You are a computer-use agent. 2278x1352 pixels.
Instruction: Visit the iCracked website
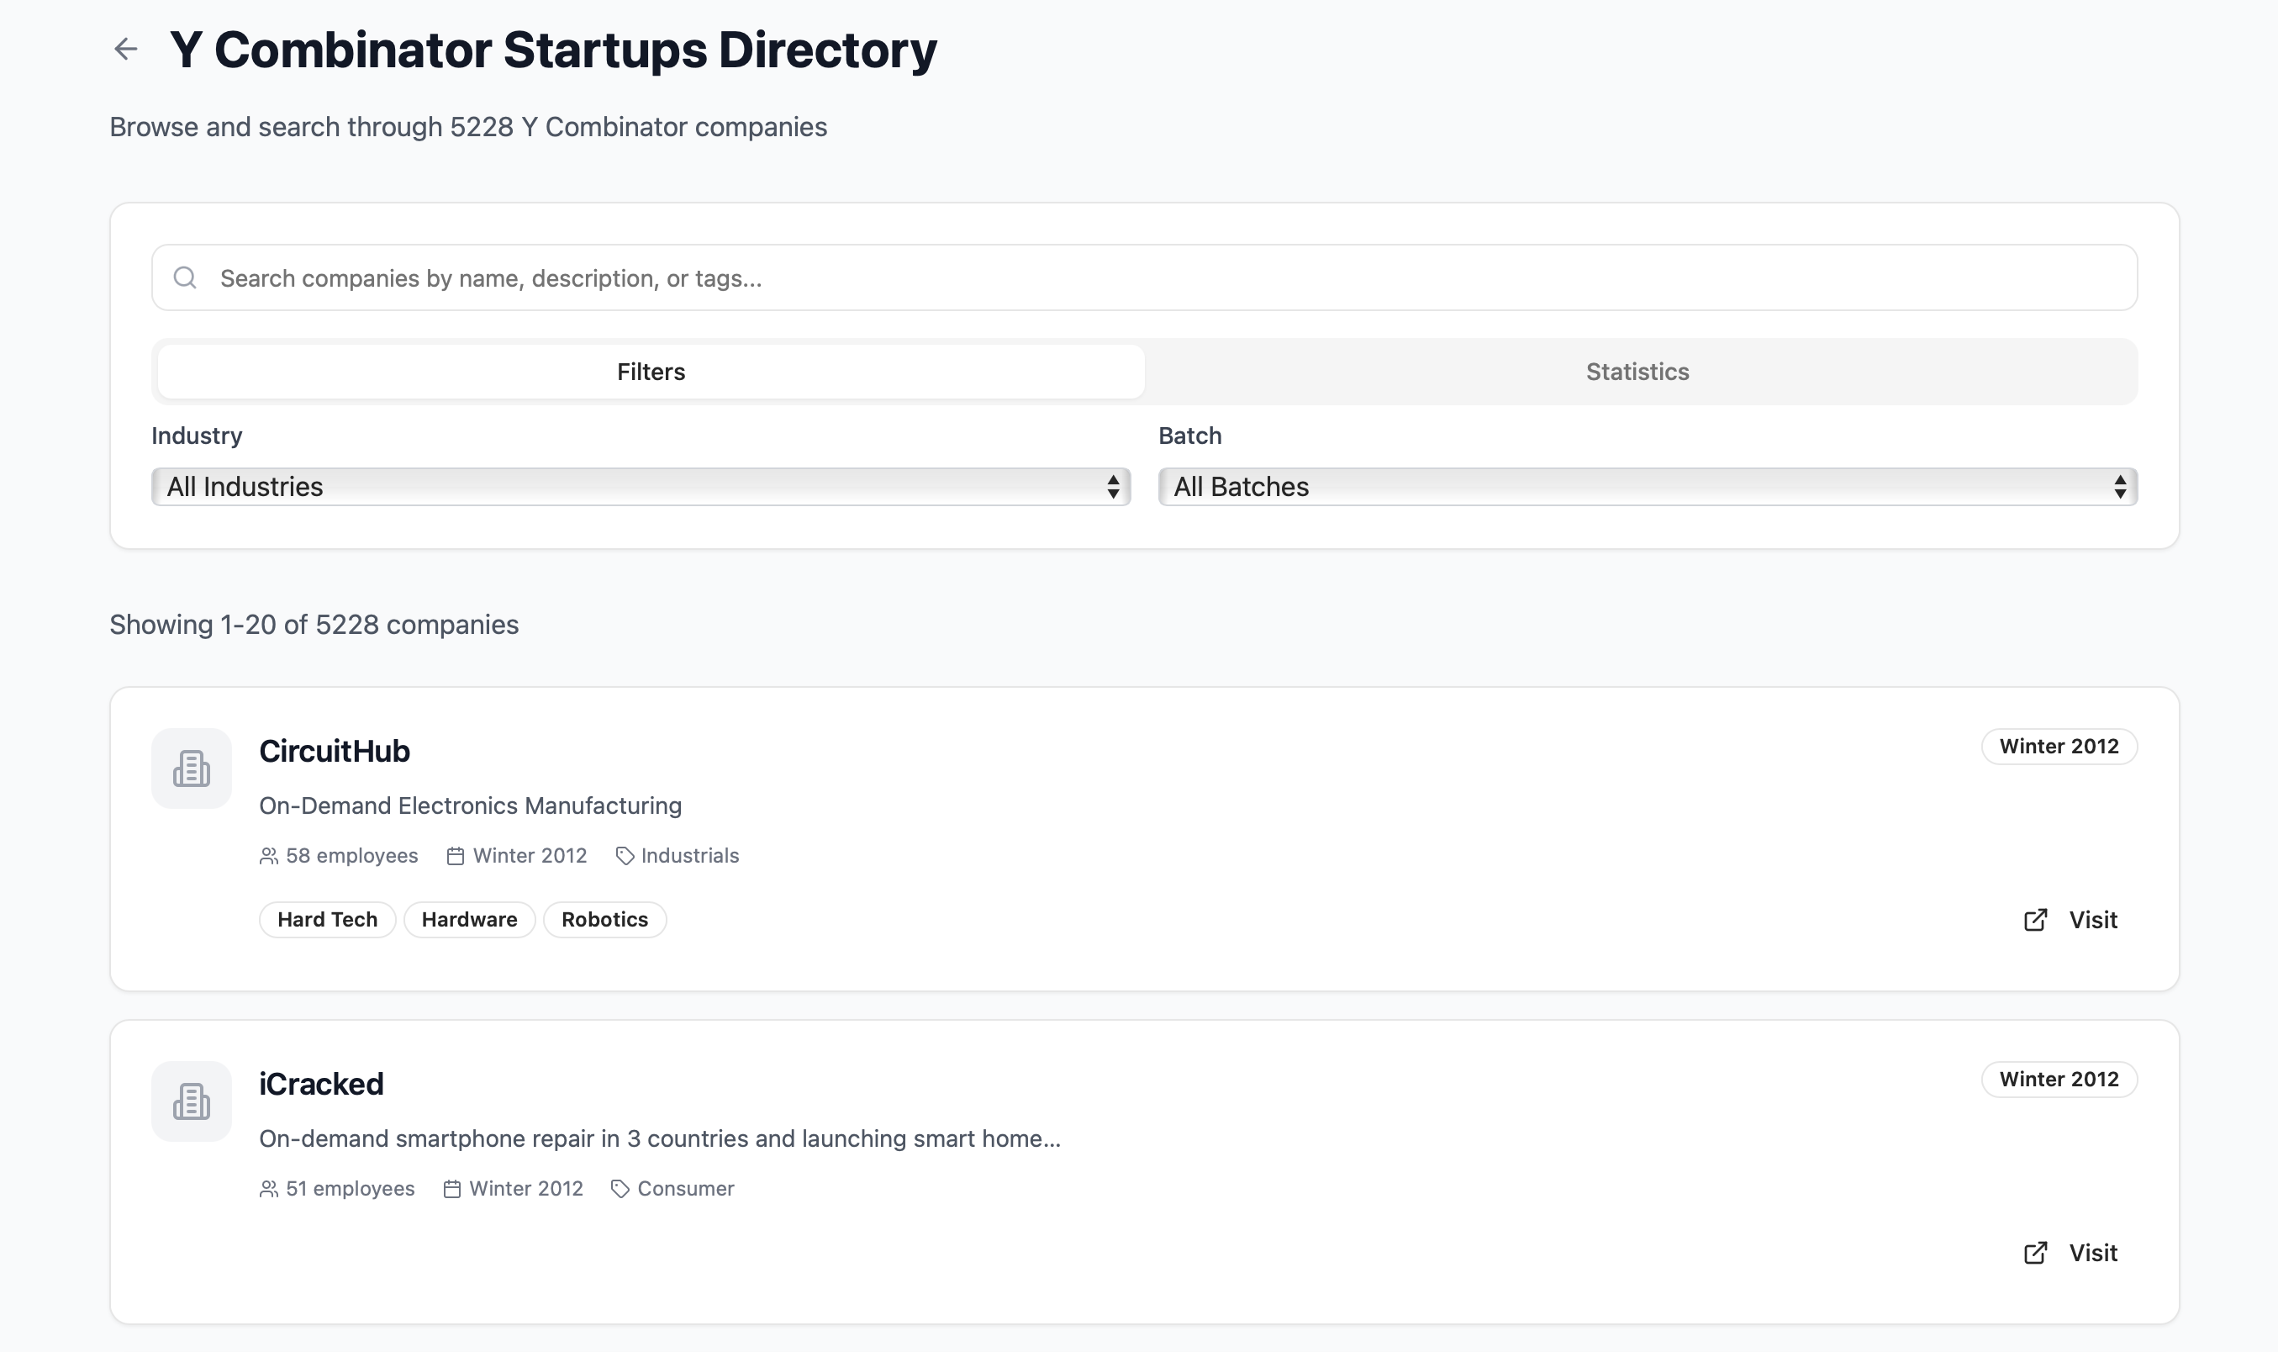pos(2091,1253)
